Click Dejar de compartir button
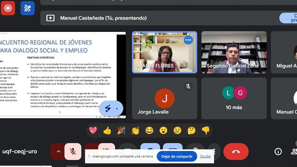 click(177, 156)
